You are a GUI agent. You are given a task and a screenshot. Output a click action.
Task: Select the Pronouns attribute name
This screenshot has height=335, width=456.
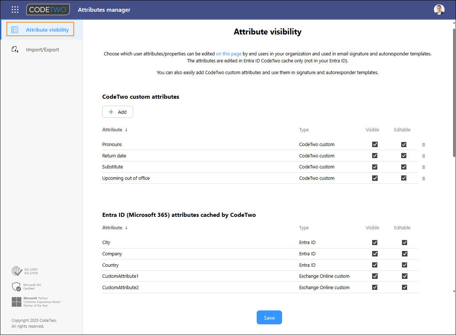point(112,145)
